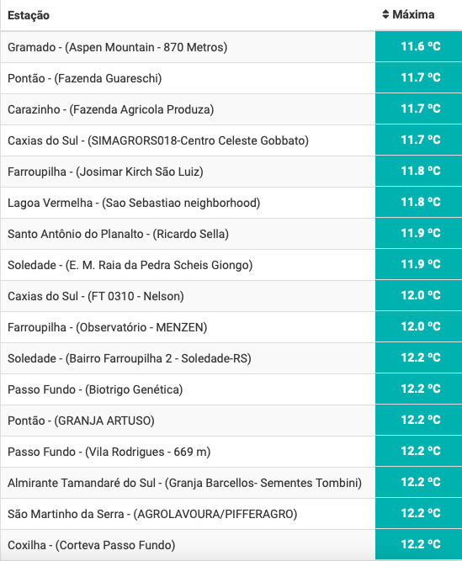This screenshot has height=561, width=462.
Task: Select Pontão GRANJA ARTUSO station row
Action: coord(231,421)
